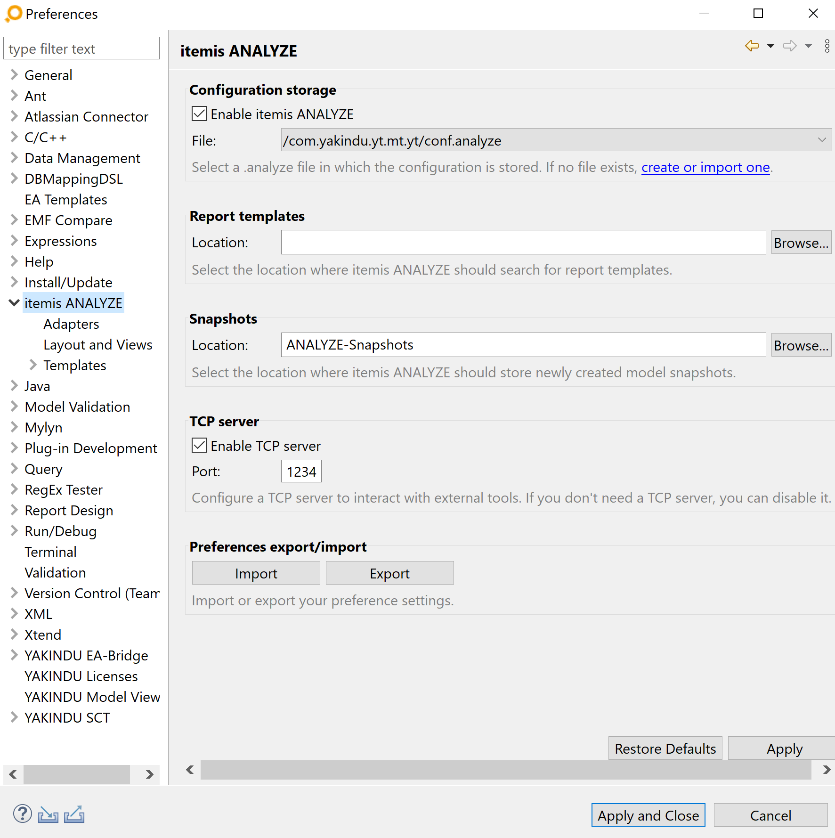Focus the type filter text field
The height and width of the screenshot is (838, 835).
[x=81, y=49]
